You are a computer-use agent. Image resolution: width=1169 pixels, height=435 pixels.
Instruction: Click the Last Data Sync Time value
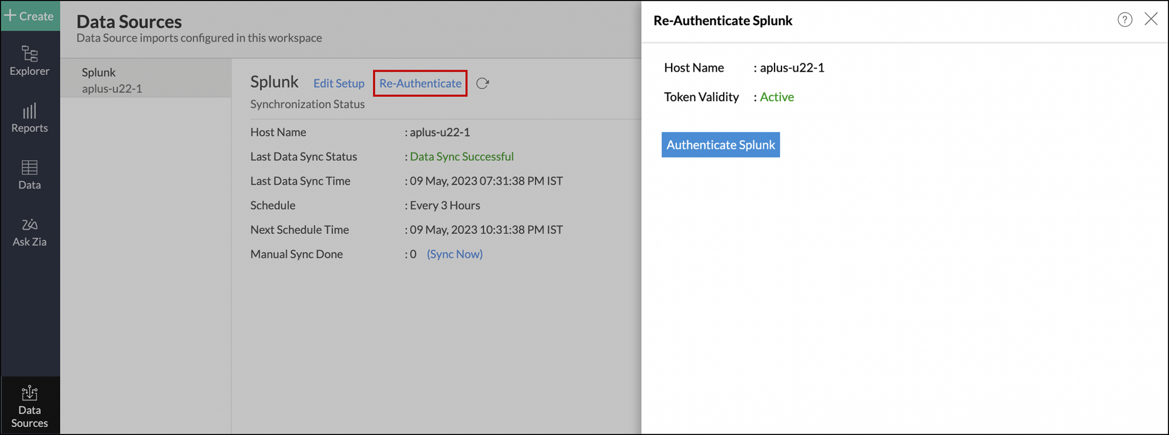(486, 181)
